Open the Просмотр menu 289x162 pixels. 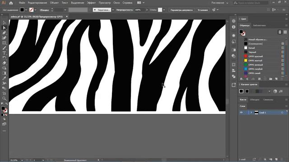[x=104, y=3]
